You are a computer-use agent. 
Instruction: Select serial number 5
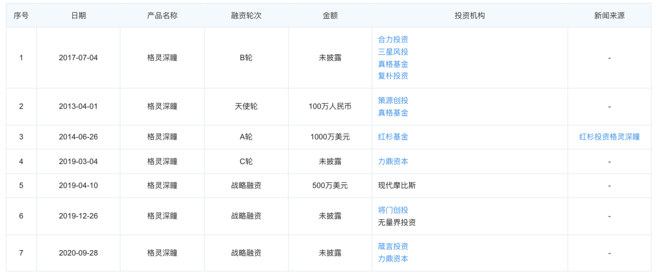[x=21, y=186]
